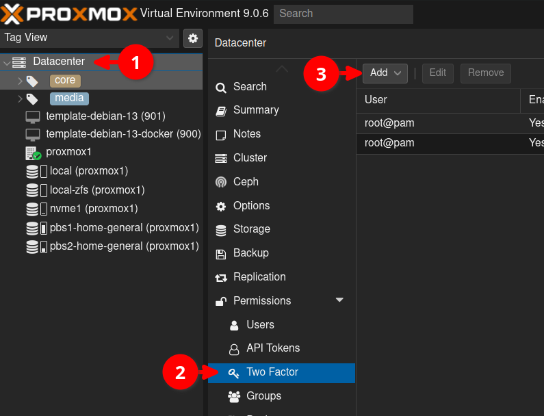The image size is (544, 416).
Task: Open the Options menu item
Action: [x=281, y=206]
